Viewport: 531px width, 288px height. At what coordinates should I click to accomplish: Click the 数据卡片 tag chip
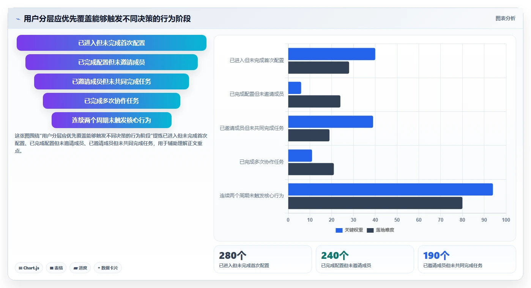108,268
